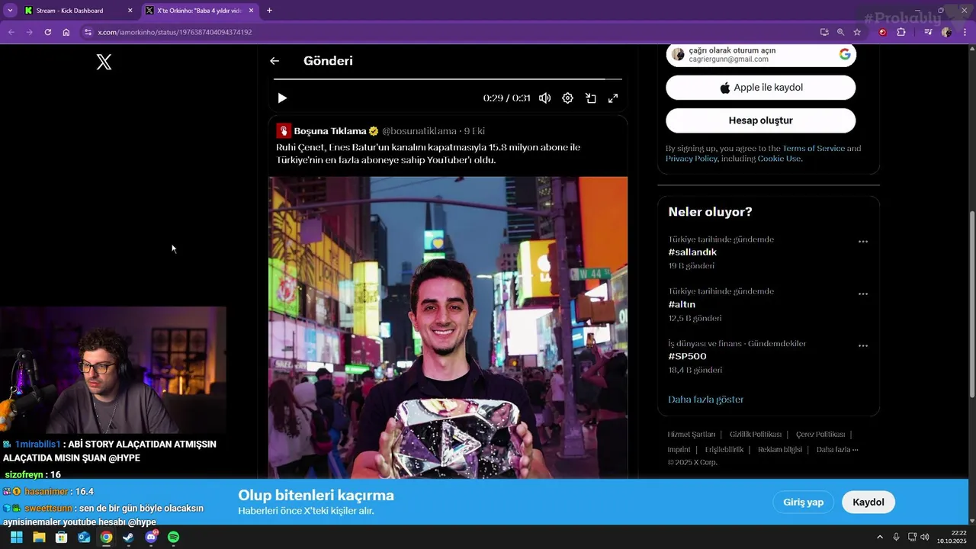976x549 pixels.
Task: Open the #altın trending topic
Action: click(682, 304)
